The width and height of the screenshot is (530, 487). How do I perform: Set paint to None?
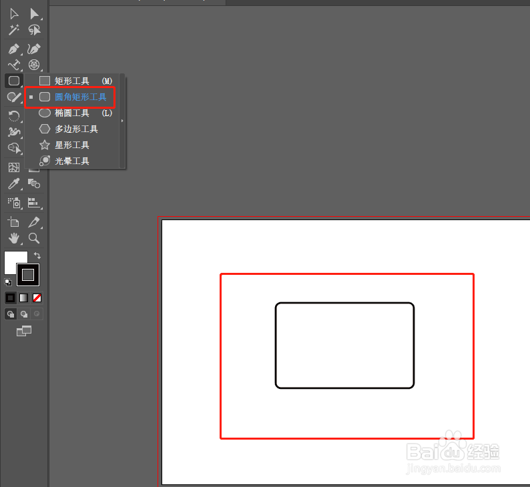[37, 298]
